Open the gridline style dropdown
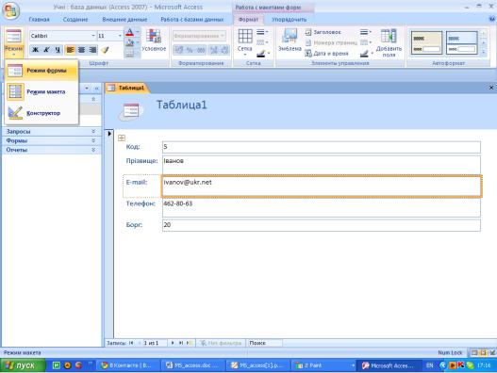Viewport: 497px width, 373px height. click(x=262, y=42)
